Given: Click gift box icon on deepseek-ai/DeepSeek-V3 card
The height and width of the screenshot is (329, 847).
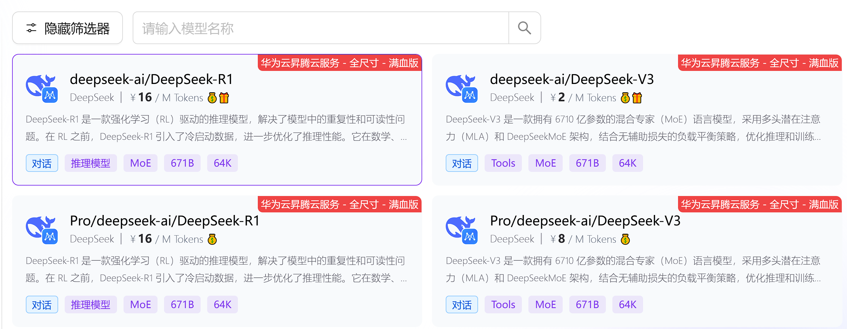Looking at the screenshot, I should (637, 98).
